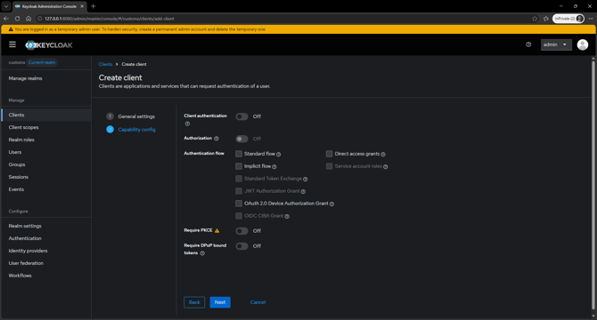Open the user avatar icon

coord(582,44)
